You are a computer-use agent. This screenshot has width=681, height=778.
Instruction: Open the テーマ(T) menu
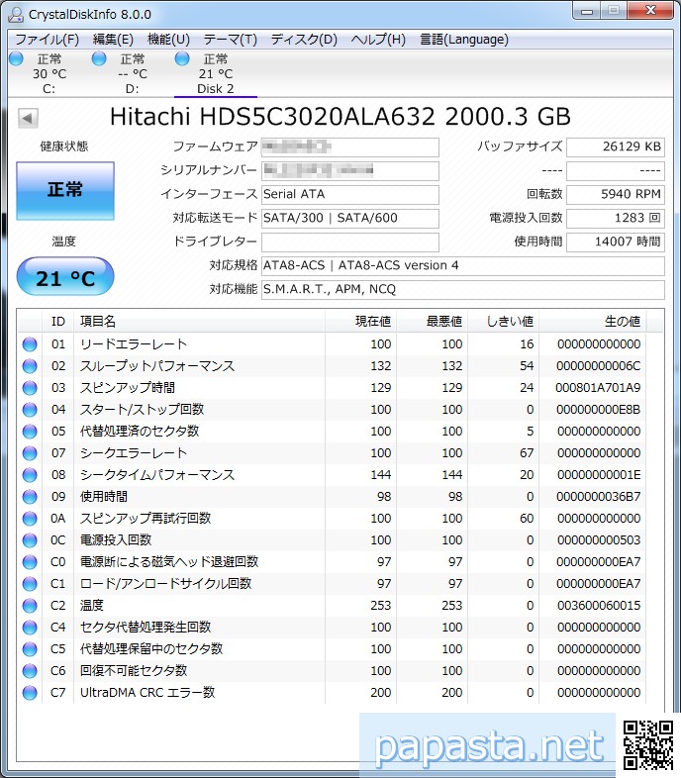(x=230, y=40)
